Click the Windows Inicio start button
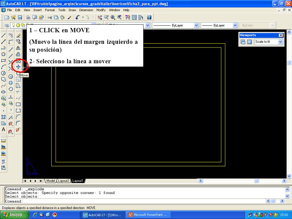The width and height of the screenshot is (292, 219). pyautogui.click(x=15, y=215)
